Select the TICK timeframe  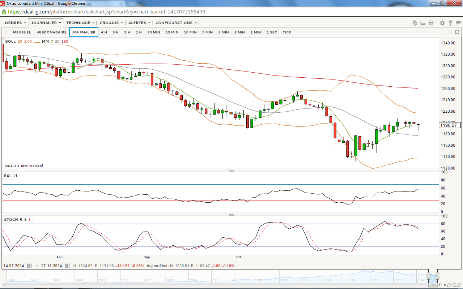click(287, 32)
